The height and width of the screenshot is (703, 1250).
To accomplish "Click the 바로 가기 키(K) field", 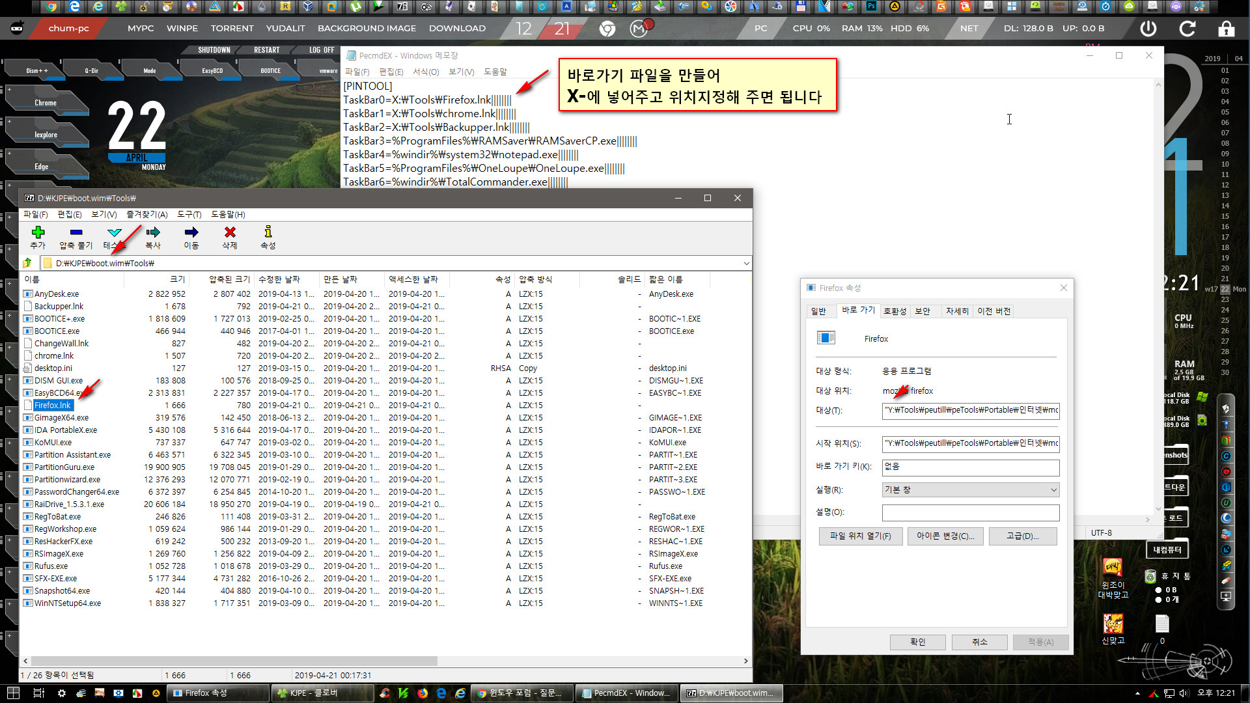I will point(970,467).
